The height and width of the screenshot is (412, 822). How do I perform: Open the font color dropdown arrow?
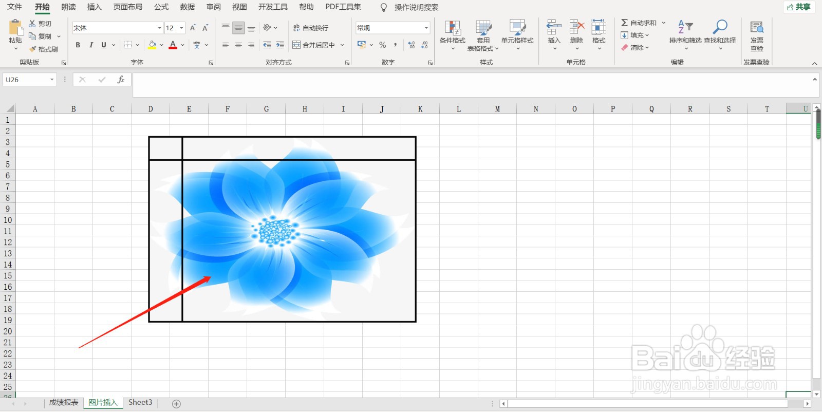coord(182,45)
